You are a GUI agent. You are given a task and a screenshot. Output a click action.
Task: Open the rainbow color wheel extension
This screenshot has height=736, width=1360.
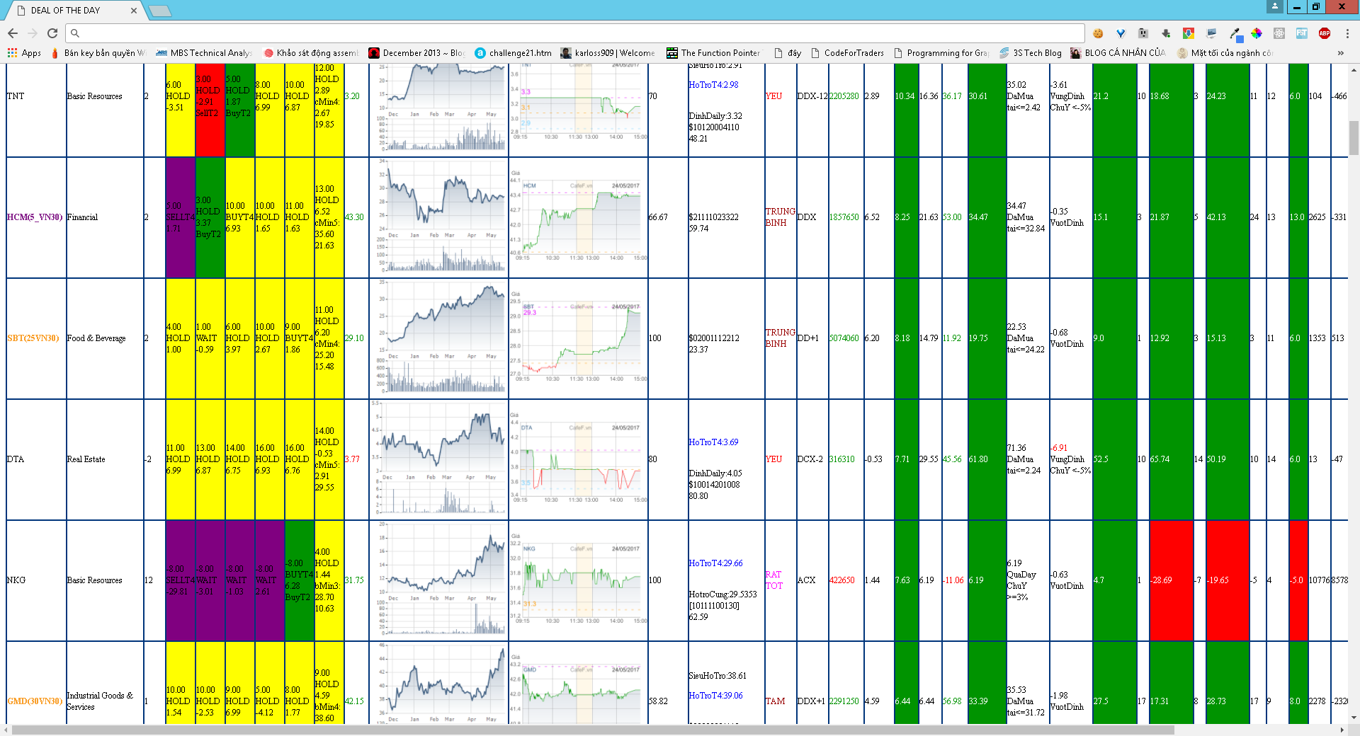coord(1257,33)
